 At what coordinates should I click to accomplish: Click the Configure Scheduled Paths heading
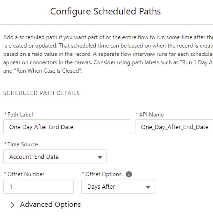click(x=106, y=11)
